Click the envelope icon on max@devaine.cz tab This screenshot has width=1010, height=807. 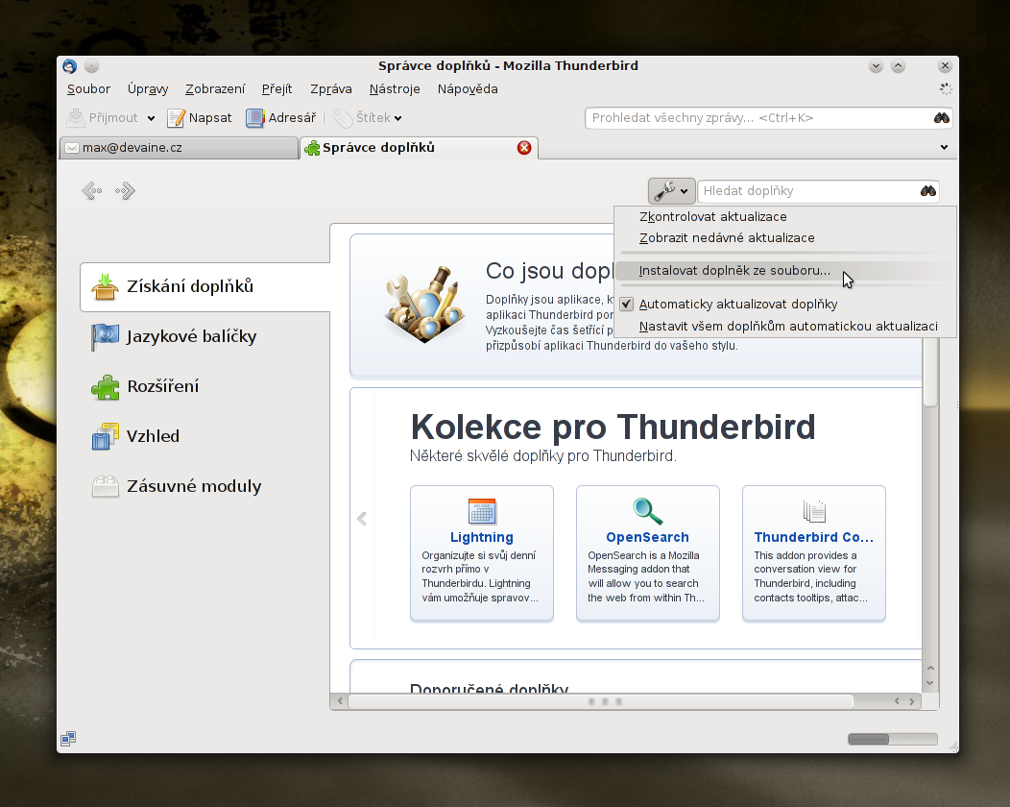(72, 148)
